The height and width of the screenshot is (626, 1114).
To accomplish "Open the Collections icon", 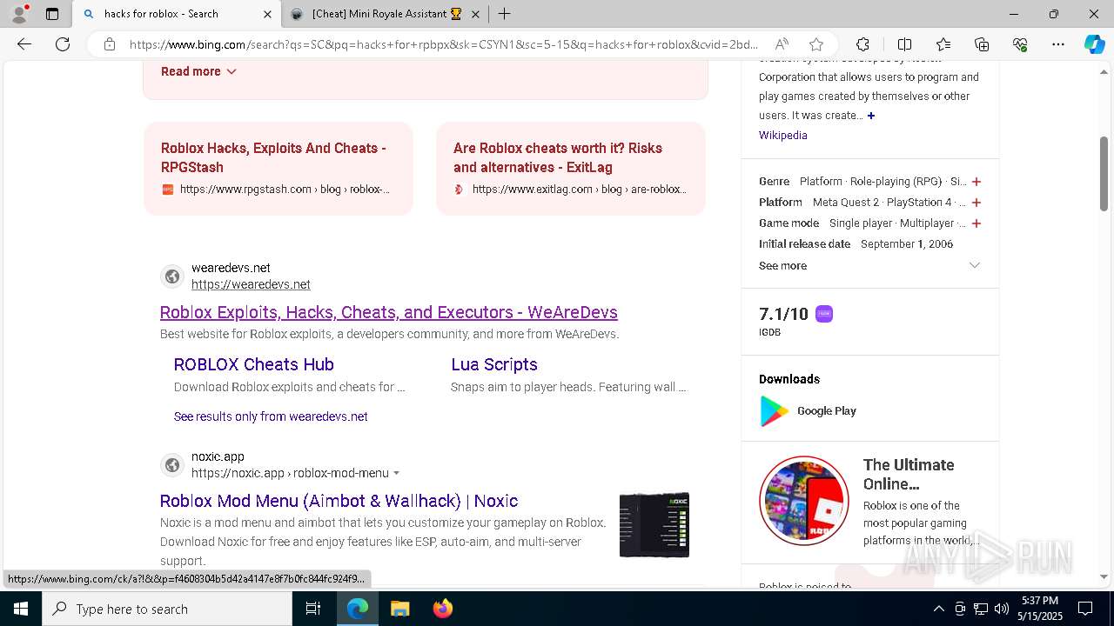I will 982,44.
